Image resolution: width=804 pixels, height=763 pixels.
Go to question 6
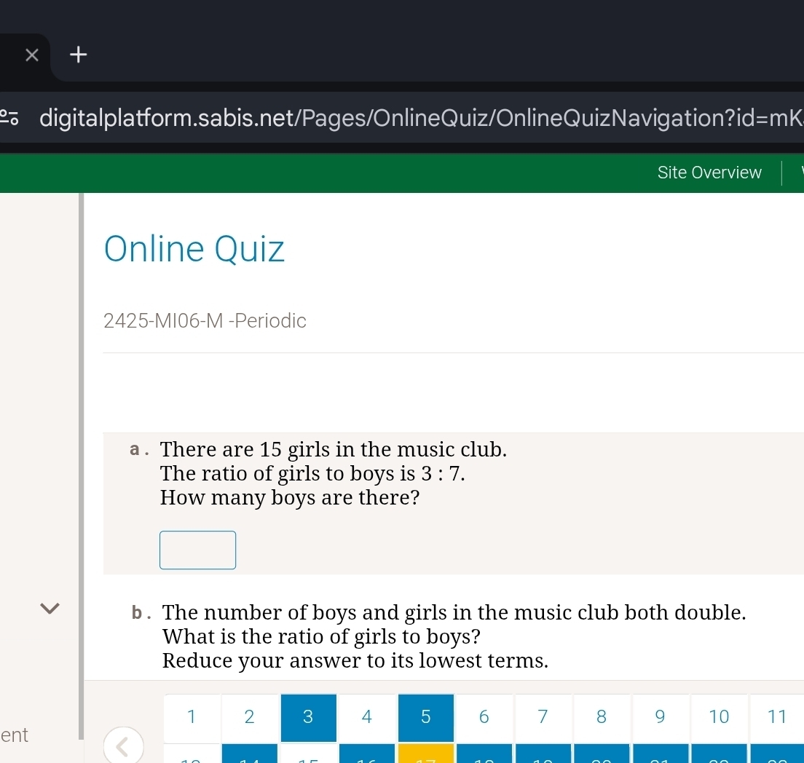click(x=484, y=717)
